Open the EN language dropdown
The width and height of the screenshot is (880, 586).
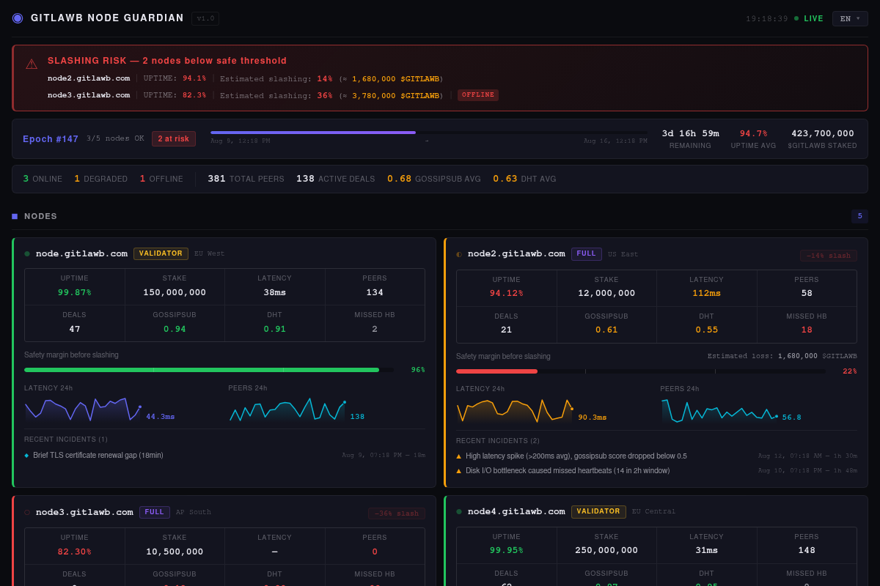[x=850, y=18]
